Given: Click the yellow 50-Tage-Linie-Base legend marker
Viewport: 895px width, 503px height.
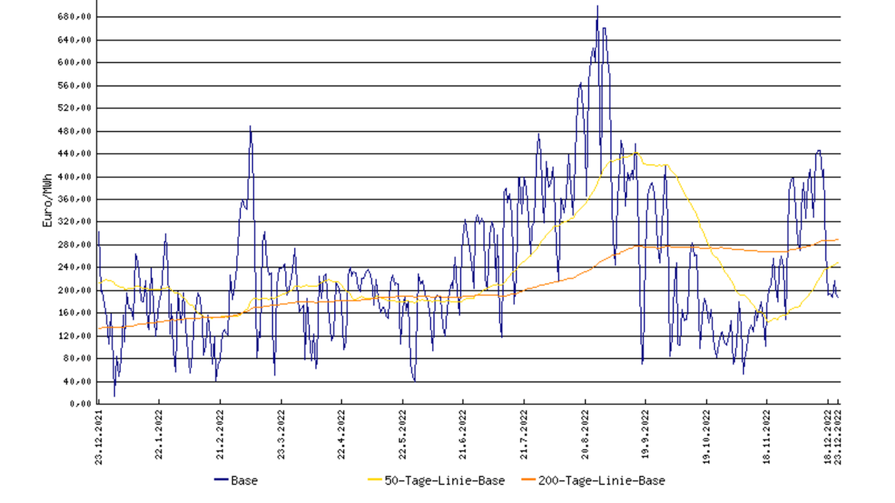Looking at the screenshot, I should click(x=375, y=480).
